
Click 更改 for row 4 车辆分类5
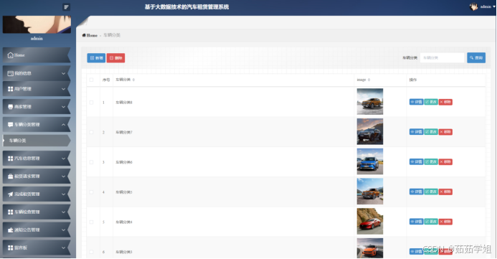point(431,192)
